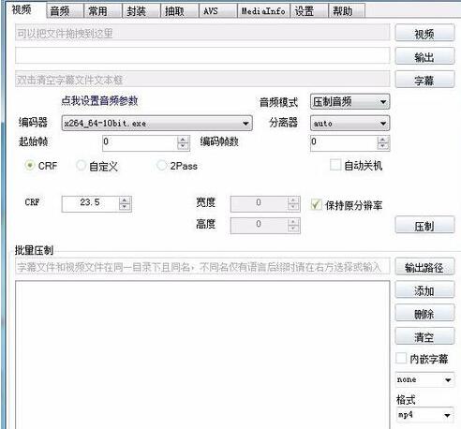Open the 常用 tab

pyautogui.click(x=102, y=11)
